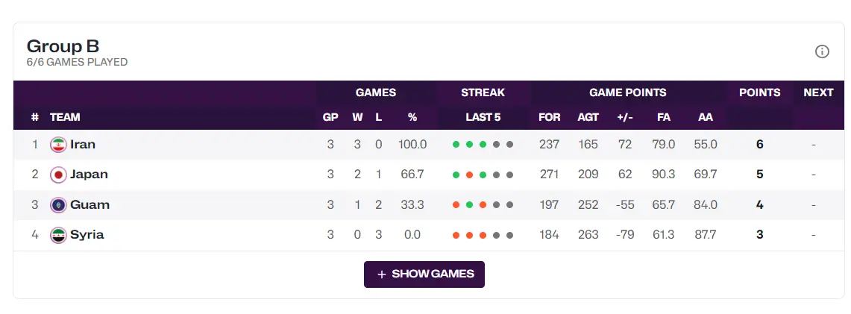
Task: Open the Japan team link
Action: tap(89, 175)
